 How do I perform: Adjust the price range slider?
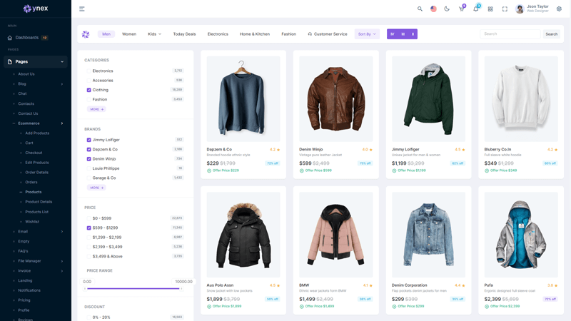180,289
